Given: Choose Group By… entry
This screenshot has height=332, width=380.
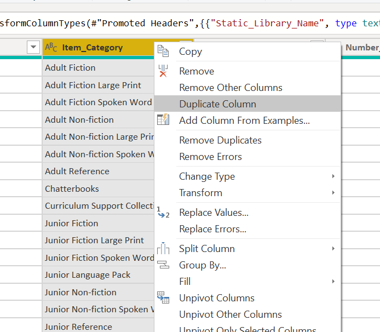Looking at the screenshot, I should (247, 265).
